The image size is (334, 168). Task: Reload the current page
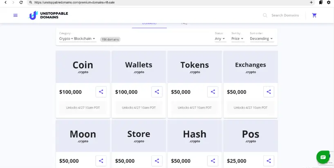21,2
